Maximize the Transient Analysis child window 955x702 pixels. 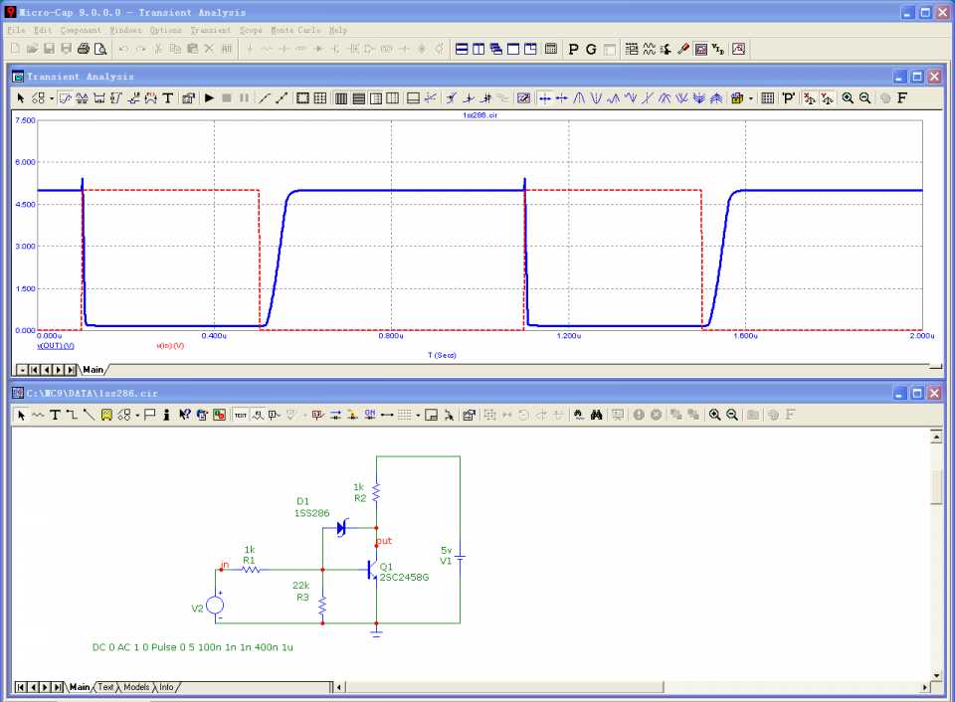(x=917, y=77)
